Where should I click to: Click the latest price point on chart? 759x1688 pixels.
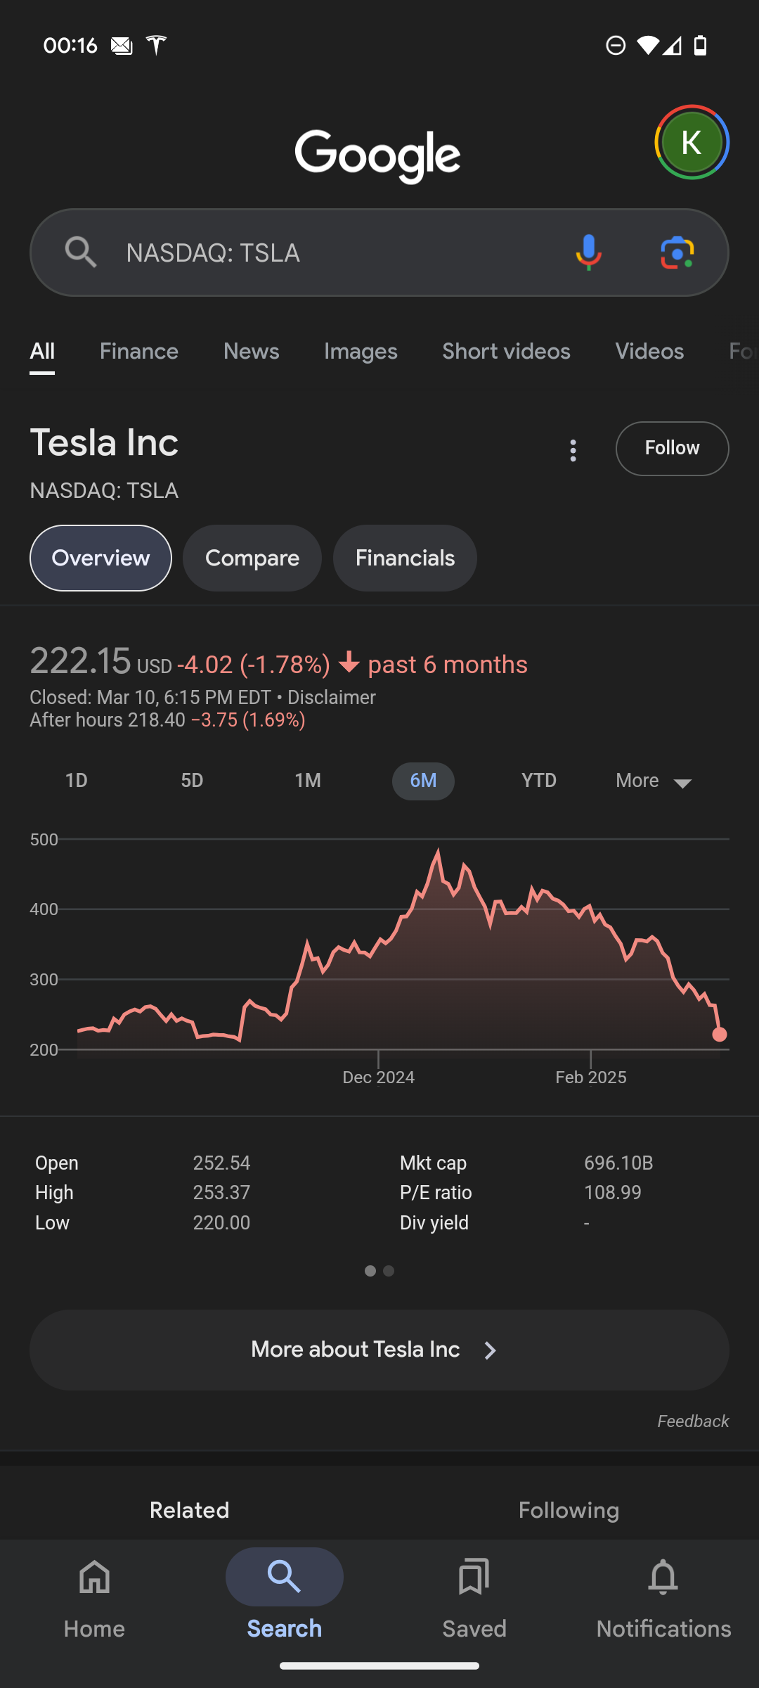[719, 1035]
